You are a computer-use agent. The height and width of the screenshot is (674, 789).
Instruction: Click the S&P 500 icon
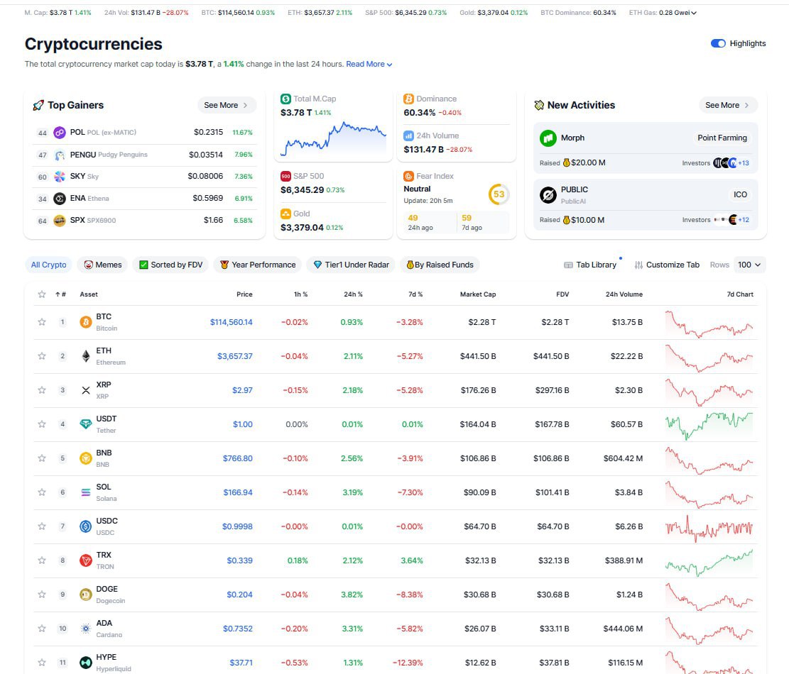click(x=285, y=177)
